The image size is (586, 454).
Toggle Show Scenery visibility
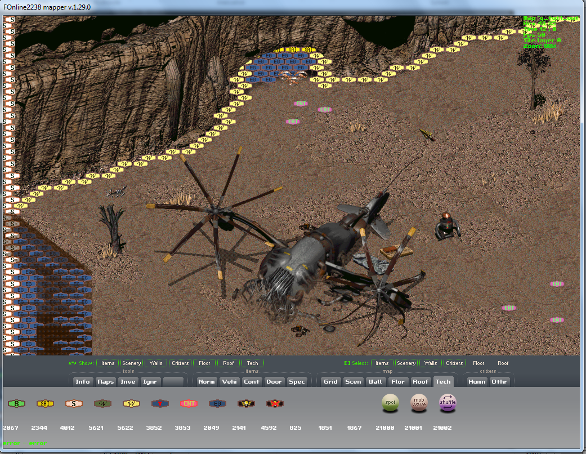click(x=132, y=363)
